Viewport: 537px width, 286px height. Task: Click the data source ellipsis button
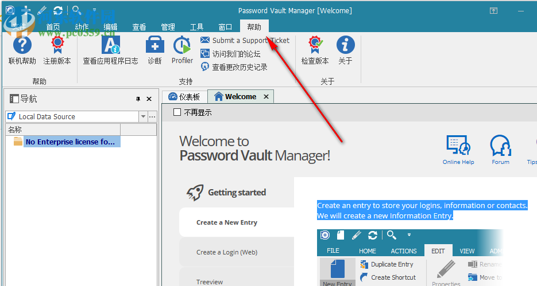click(152, 116)
